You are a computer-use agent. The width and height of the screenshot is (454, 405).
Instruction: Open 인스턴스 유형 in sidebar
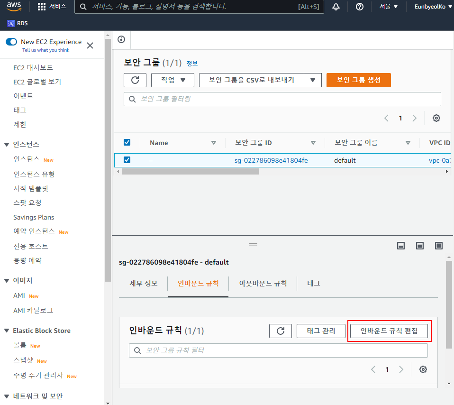34,174
